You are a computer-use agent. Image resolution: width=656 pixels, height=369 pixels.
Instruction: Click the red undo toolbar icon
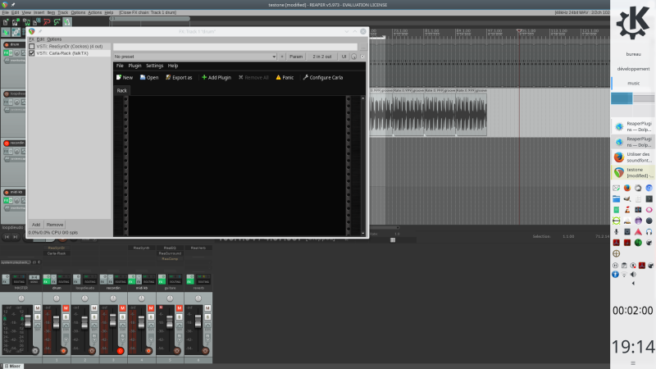(x=47, y=22)
